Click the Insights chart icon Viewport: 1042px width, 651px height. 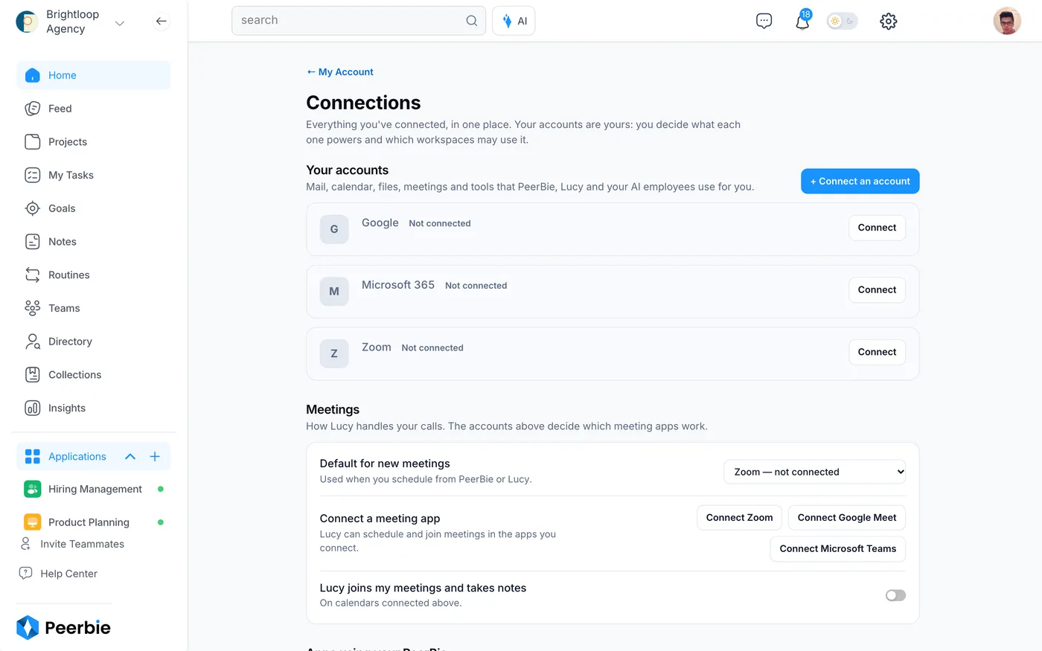(32, 408)
